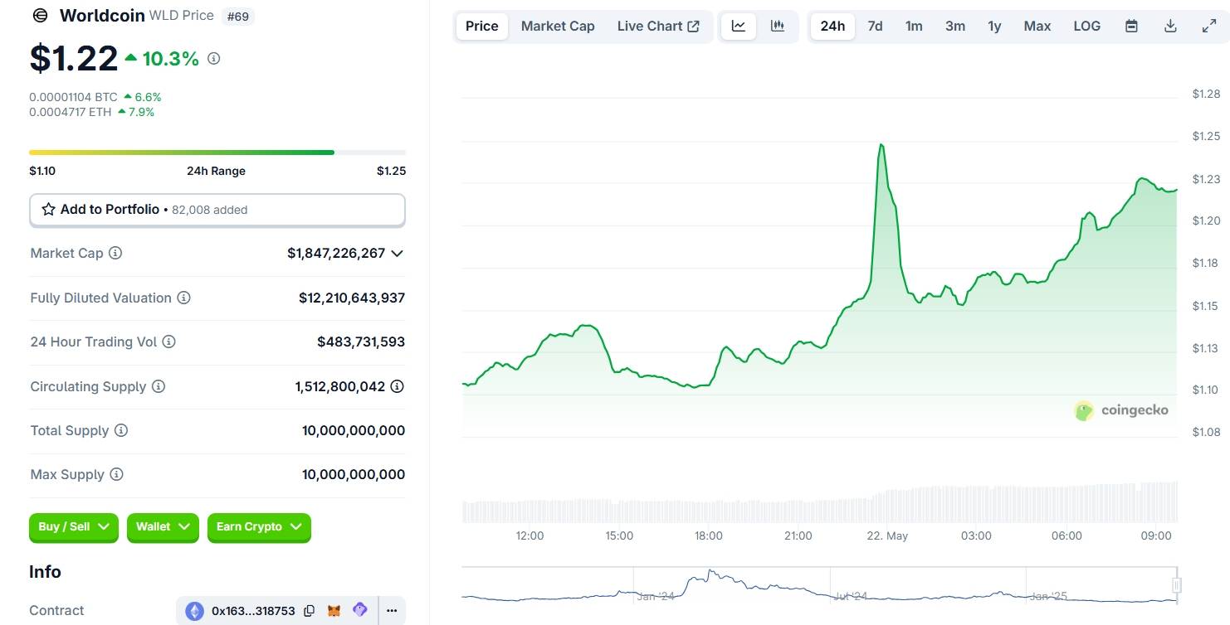Click 0.00001104 BTC price text
This screenshot has width=1230, height=625.
(x=73, y=97)
